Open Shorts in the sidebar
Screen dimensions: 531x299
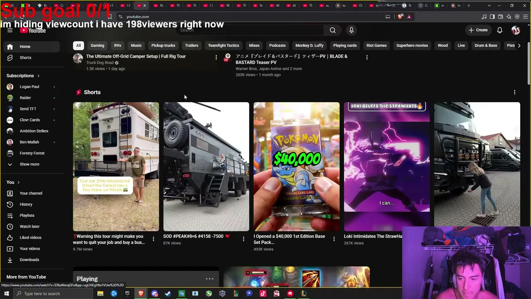point(31,58)
